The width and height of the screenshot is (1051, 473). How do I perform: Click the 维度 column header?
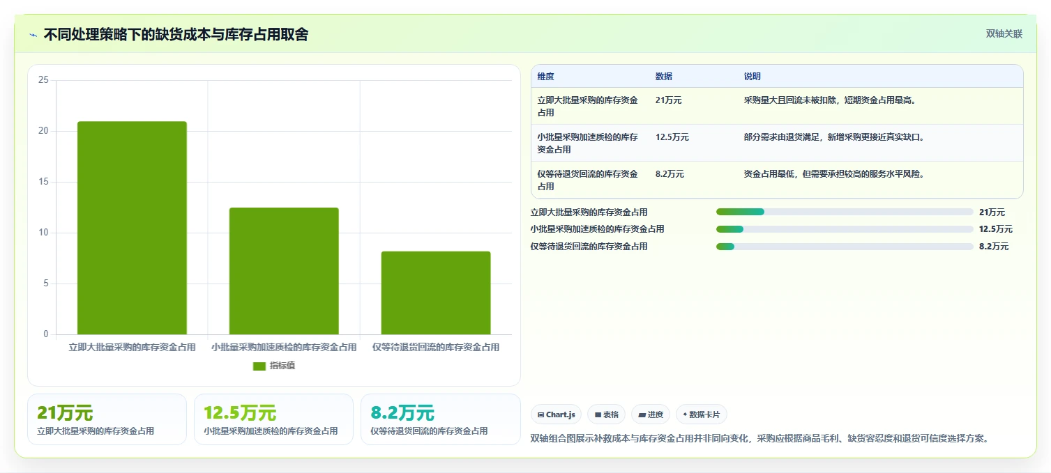[545, 77]
